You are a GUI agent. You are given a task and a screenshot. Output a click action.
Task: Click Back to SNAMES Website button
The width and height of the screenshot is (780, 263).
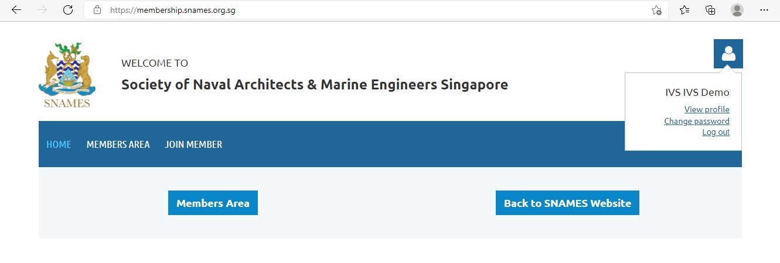click(x=567, y=203)
